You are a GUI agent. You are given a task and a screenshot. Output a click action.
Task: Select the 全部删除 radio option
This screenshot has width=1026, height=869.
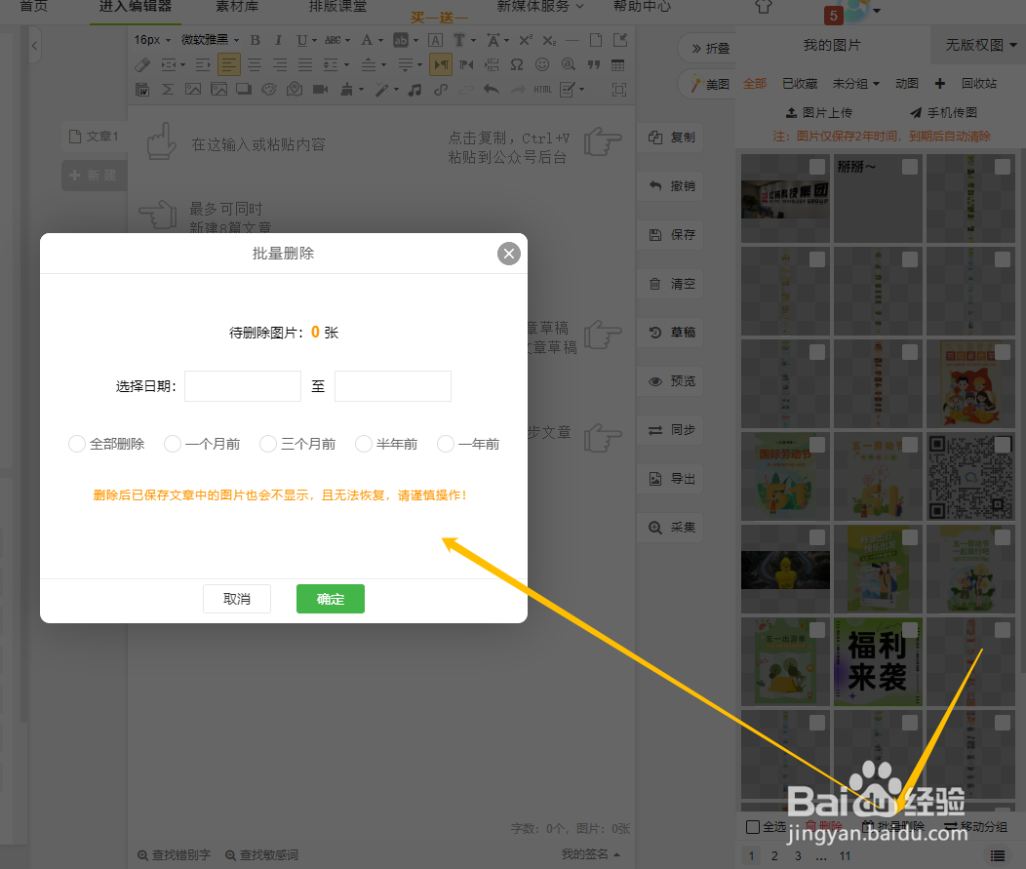[77, 443]
